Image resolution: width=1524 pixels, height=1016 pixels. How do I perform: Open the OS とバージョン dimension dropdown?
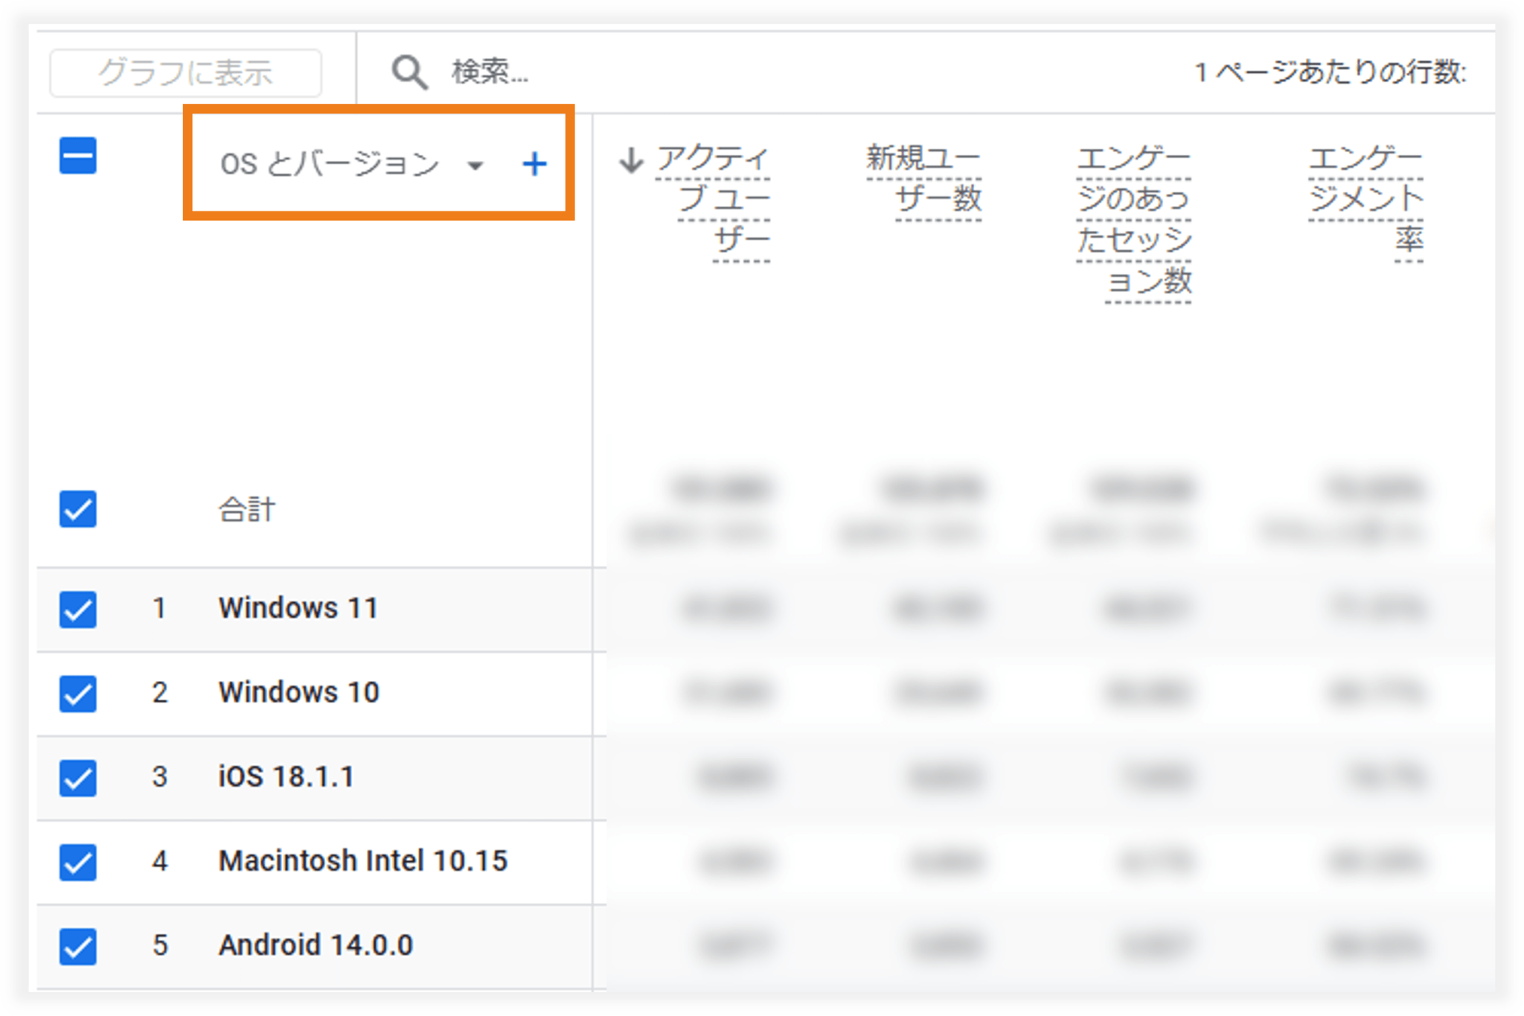[475, 165]
